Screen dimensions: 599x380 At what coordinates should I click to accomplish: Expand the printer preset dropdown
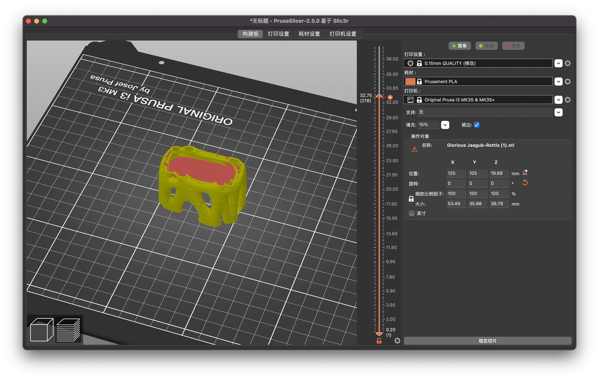pyautogui.click(x=558, y=100)
